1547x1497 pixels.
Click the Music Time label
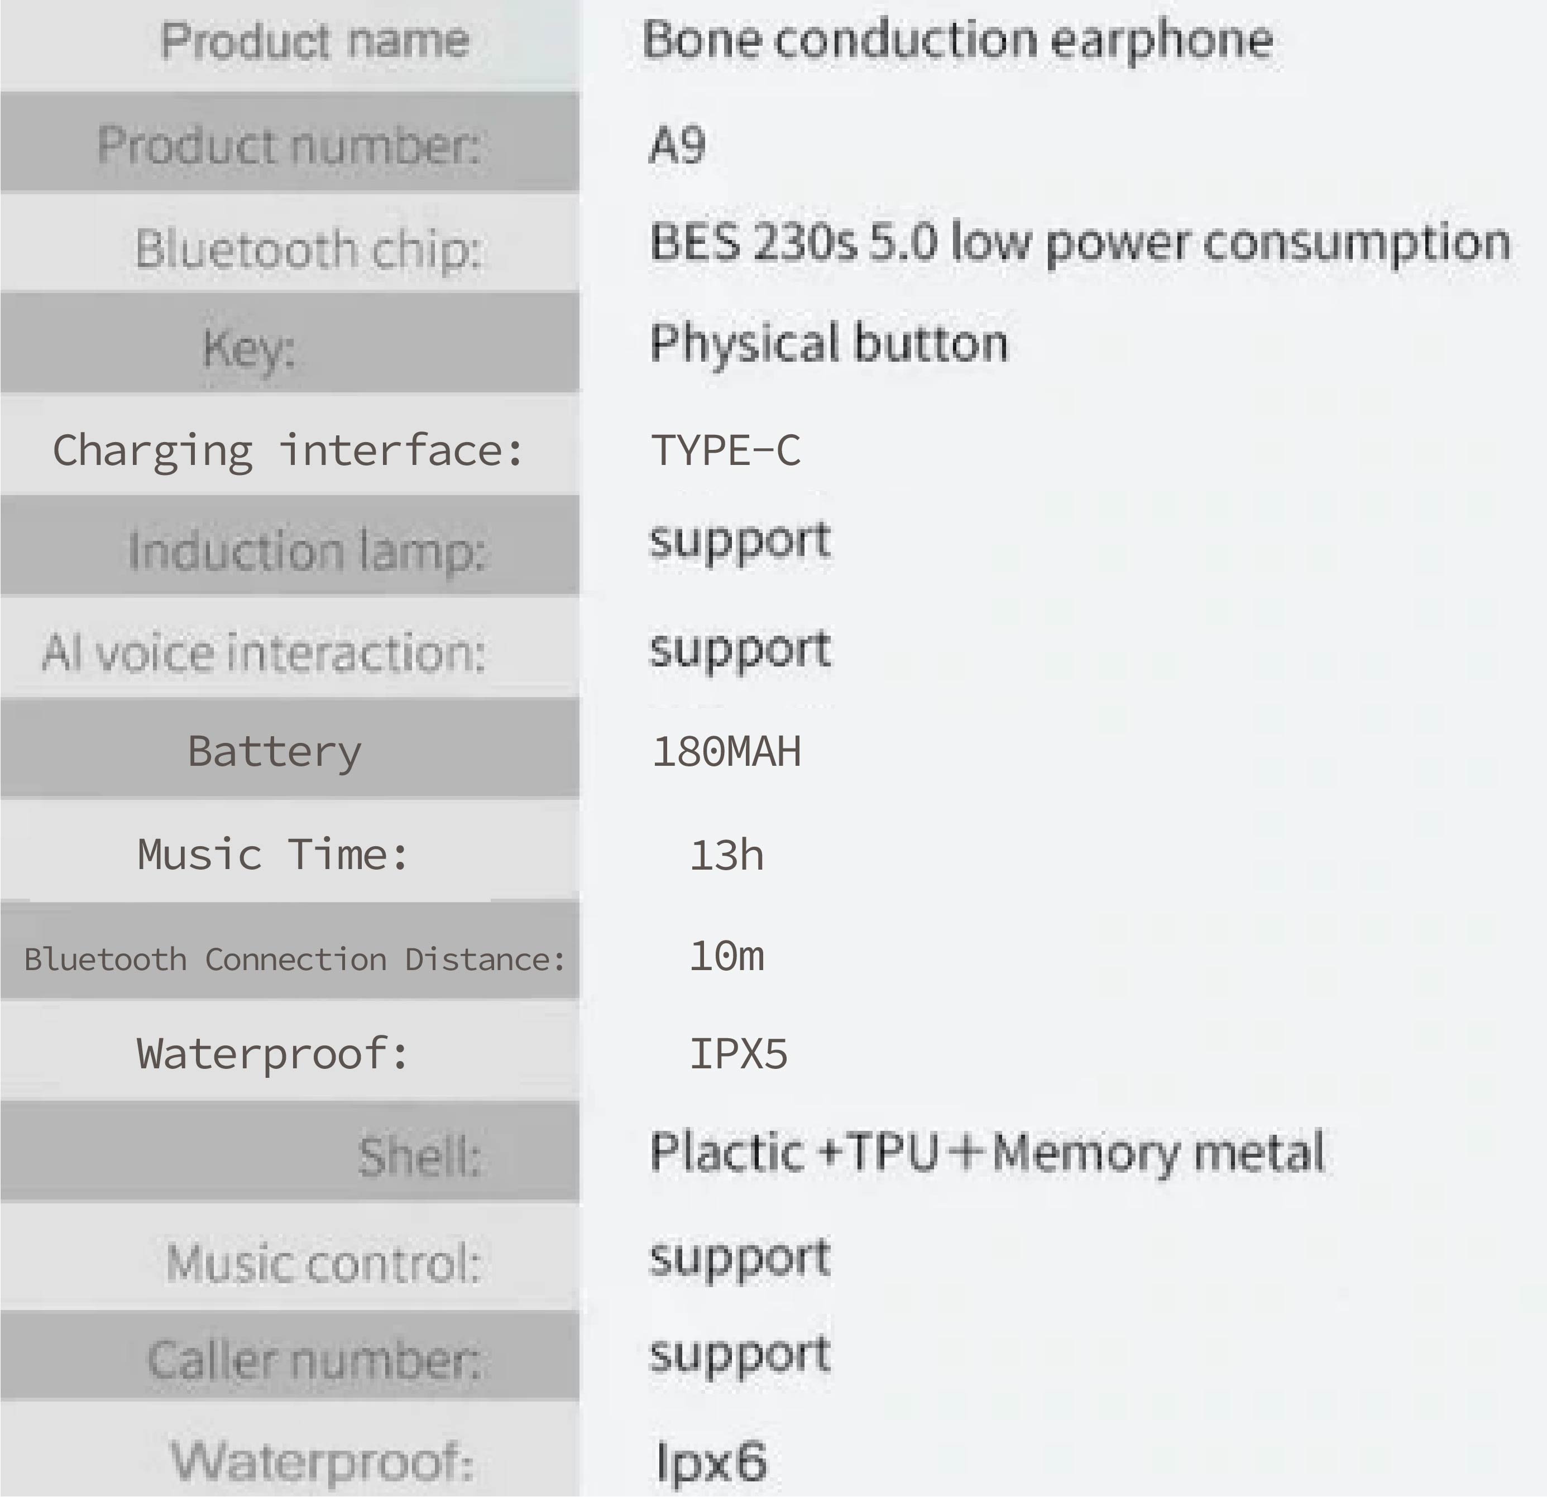273,855
